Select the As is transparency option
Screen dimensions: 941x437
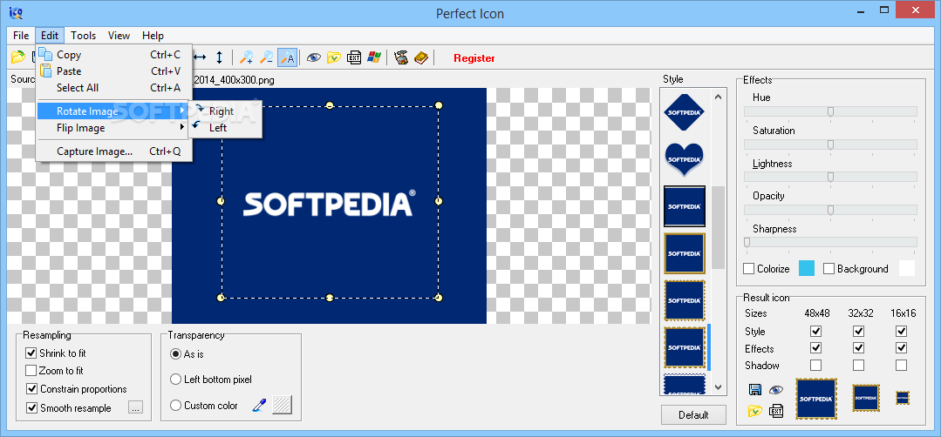pyautogui.click(x=175, y=353)
